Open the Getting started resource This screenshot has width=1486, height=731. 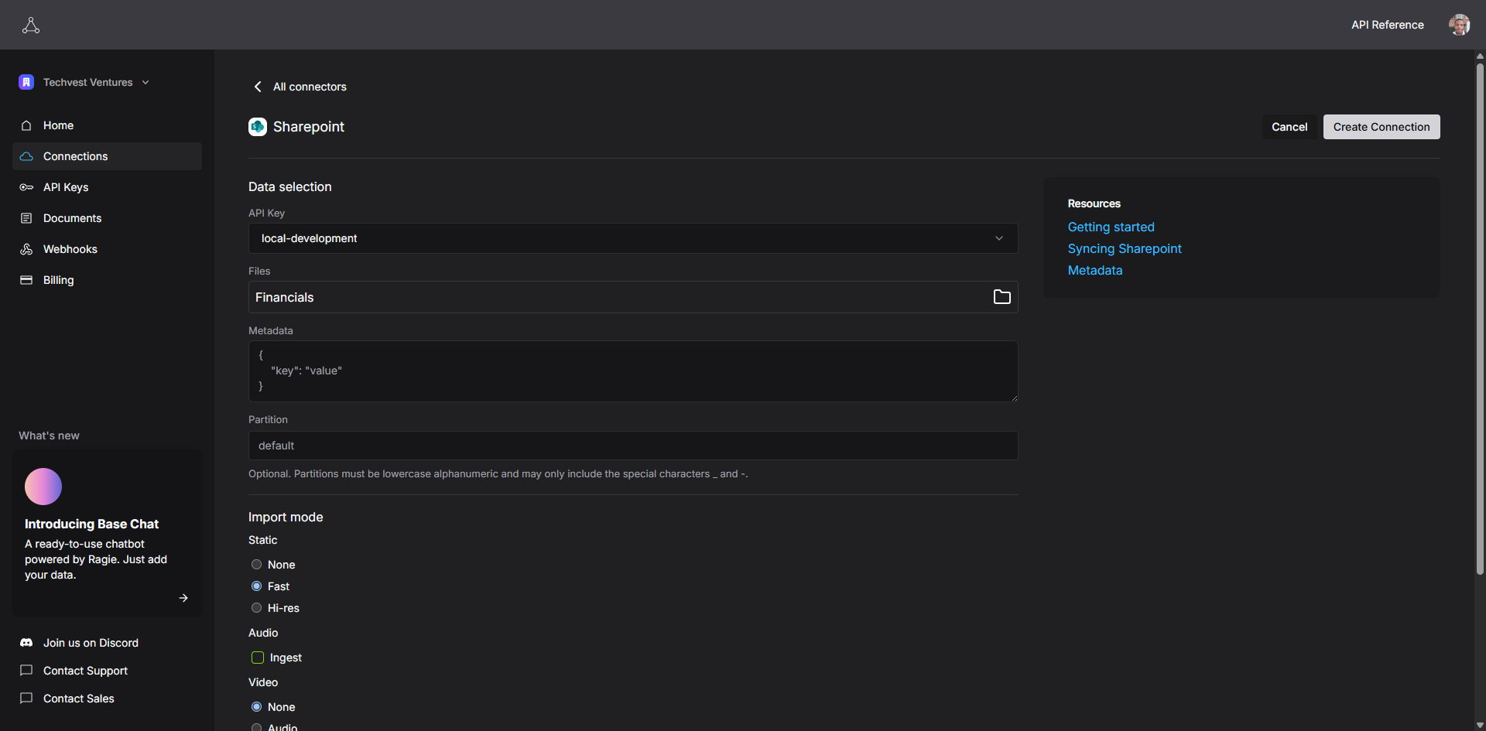coord(1111,227)
